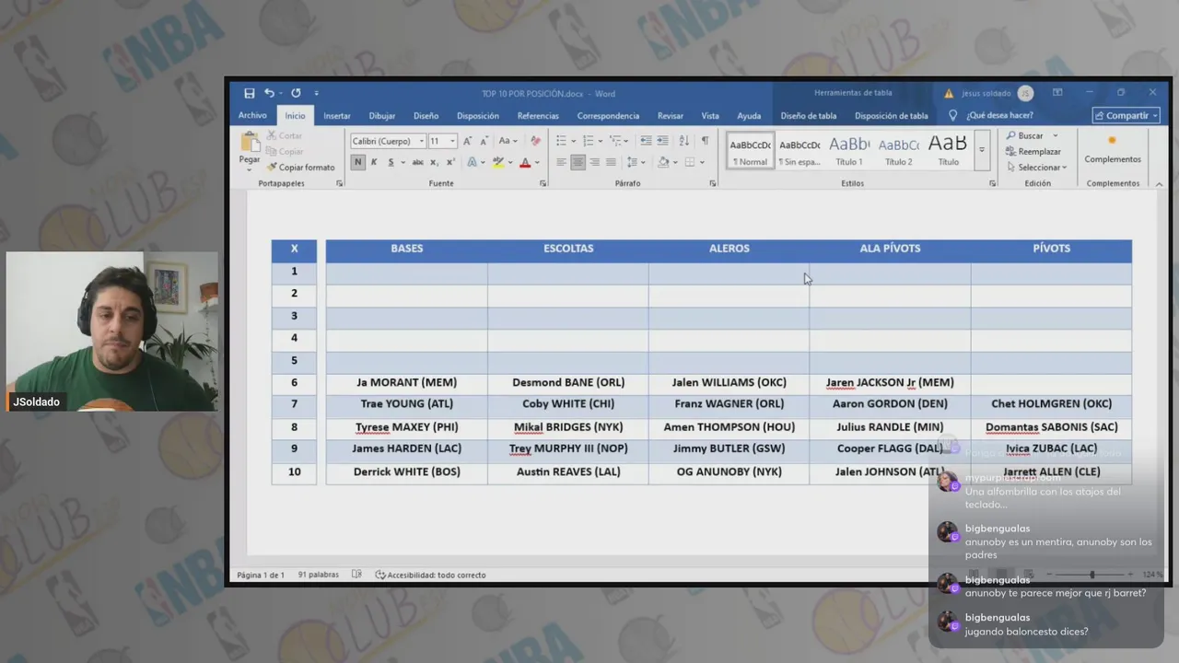Switch to the Insertar tab

(337, 116)
